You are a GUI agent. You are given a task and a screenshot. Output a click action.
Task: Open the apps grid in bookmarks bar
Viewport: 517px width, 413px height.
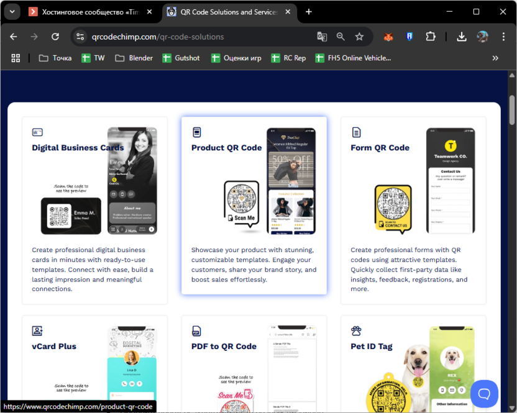pos(16,58)
